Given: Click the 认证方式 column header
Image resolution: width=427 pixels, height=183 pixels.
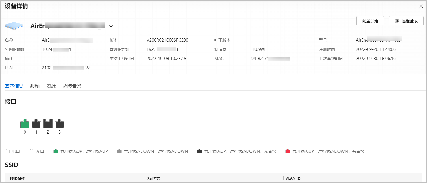Looking at the screenshot, I should point(153,178).
